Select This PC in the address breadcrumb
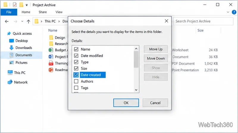Viewport: 238px width, 133px height. coord(50,21)
